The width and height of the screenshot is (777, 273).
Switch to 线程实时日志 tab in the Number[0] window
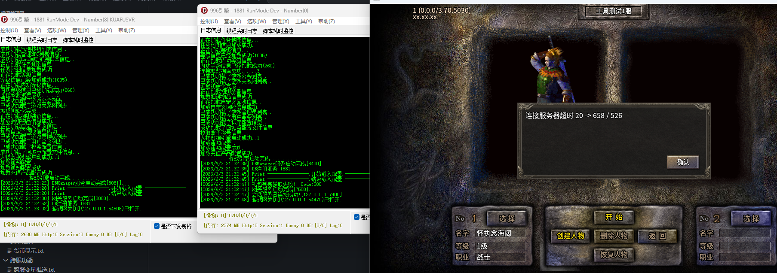point(242,30)
